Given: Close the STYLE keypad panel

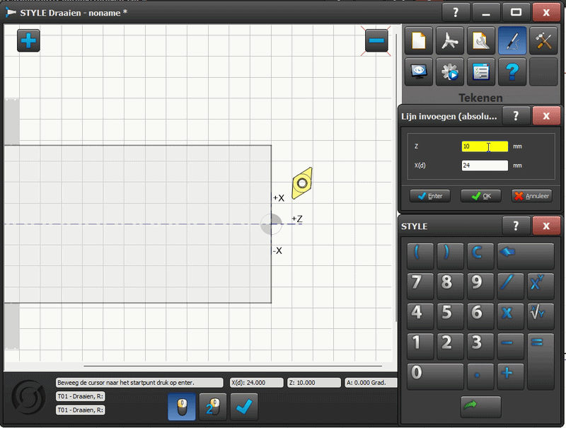Looking at the screenshot, I should pos(546,226).
